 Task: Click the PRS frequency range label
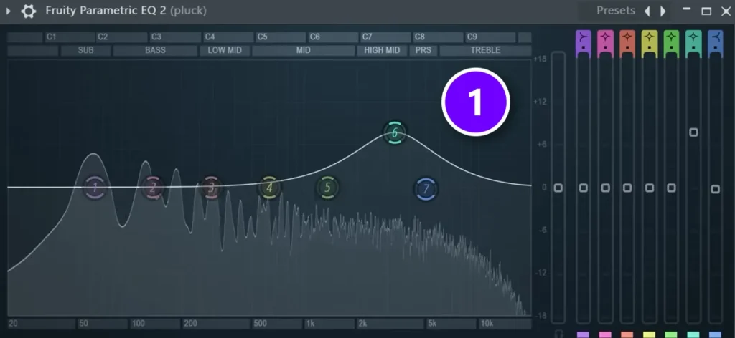pyautogui.click(x=423, y=51)
